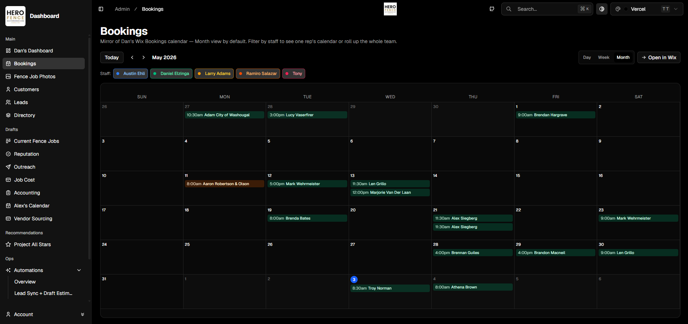Click the Directory layers icon
688x324 pixels.
click(8, 115)
